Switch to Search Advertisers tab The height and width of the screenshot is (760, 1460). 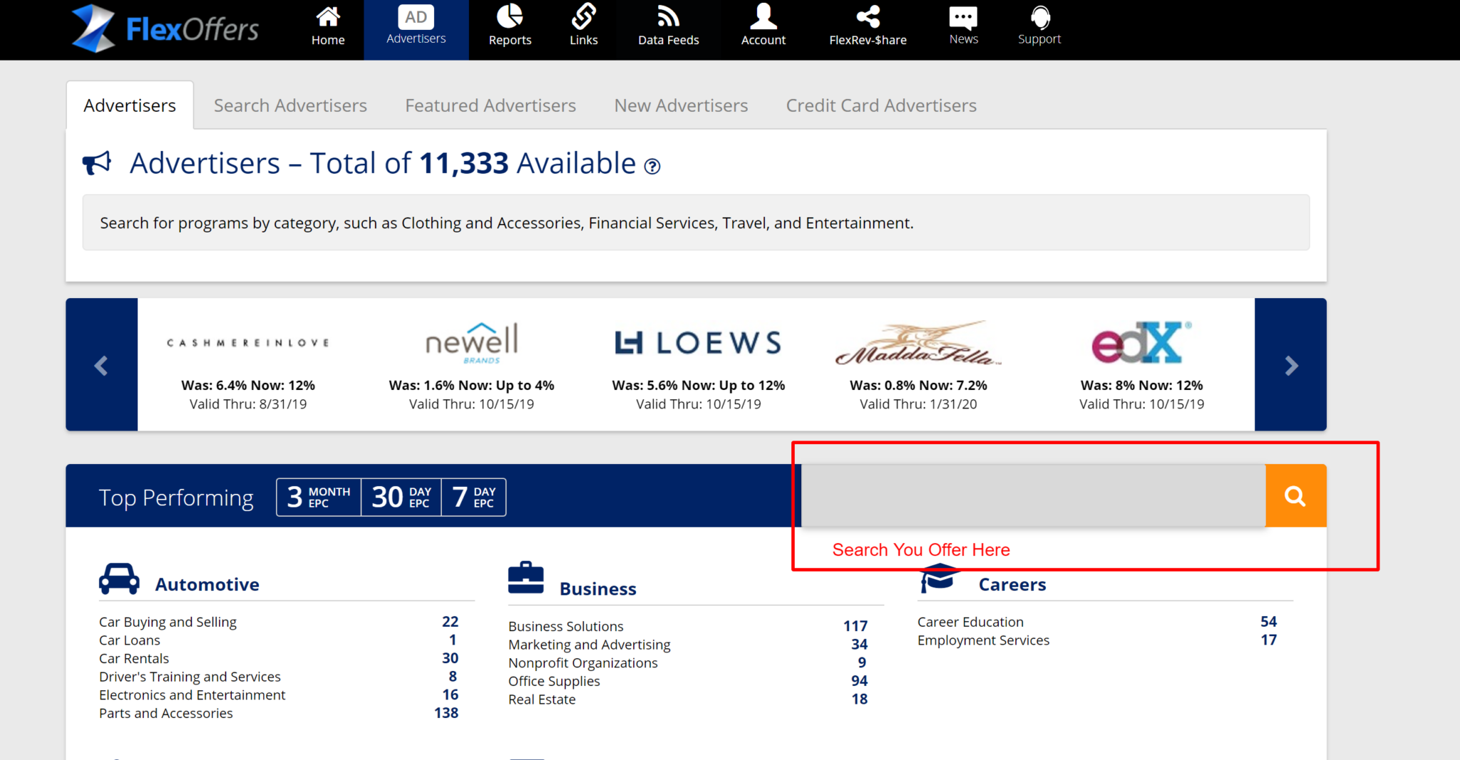click(290, 106)
